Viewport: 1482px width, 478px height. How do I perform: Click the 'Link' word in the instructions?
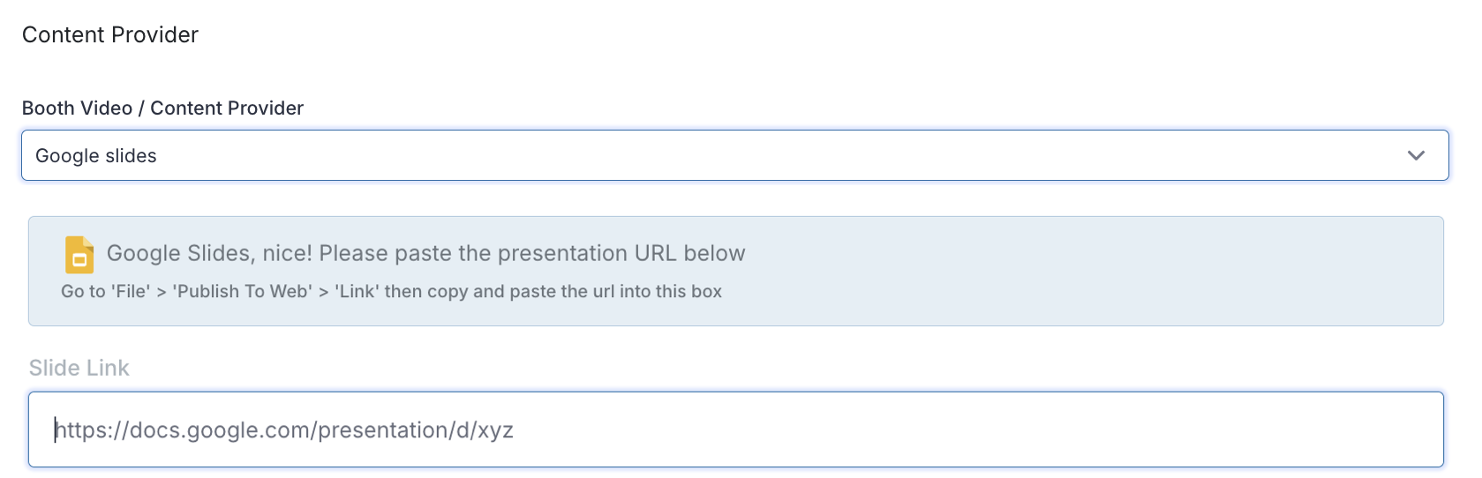pyautogui.click(x=357, y=291)
